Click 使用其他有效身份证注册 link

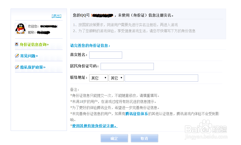click(95, 126)
